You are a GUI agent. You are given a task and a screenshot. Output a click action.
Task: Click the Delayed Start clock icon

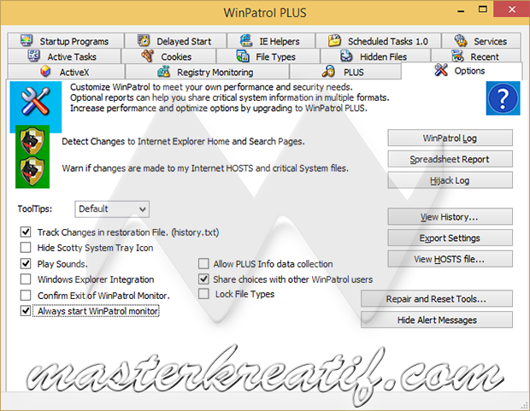pos(144,40)
